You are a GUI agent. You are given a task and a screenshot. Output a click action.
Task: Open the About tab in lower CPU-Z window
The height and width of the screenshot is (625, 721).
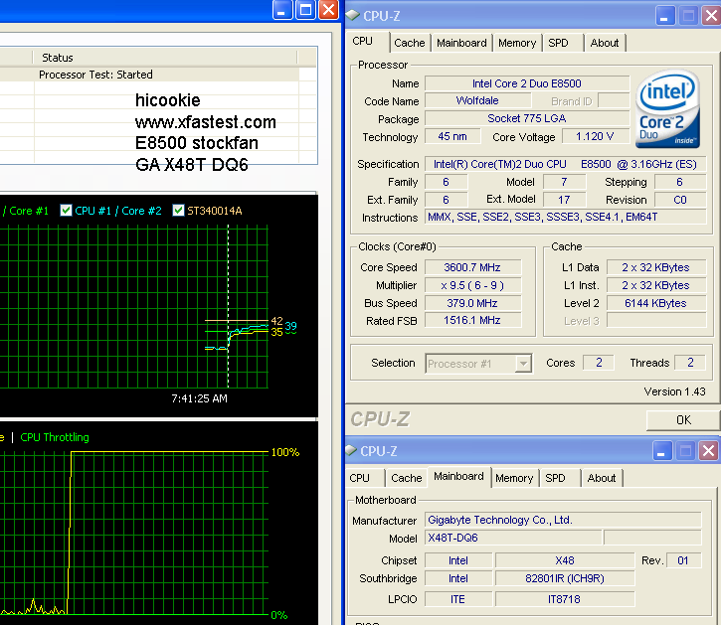[602, 478]
